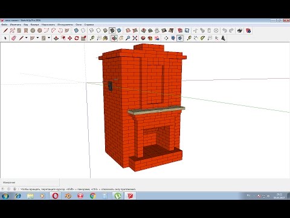Open Model Info icon
Image resolution: width=290 pixels, height=218 pixels.
[248, 31]
